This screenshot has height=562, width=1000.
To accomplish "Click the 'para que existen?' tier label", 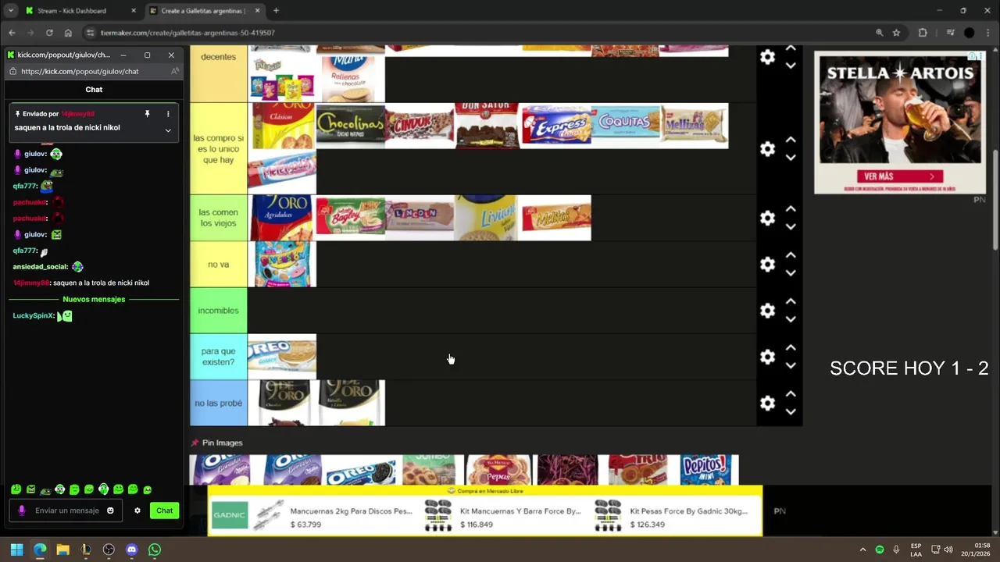I will 218,357.
